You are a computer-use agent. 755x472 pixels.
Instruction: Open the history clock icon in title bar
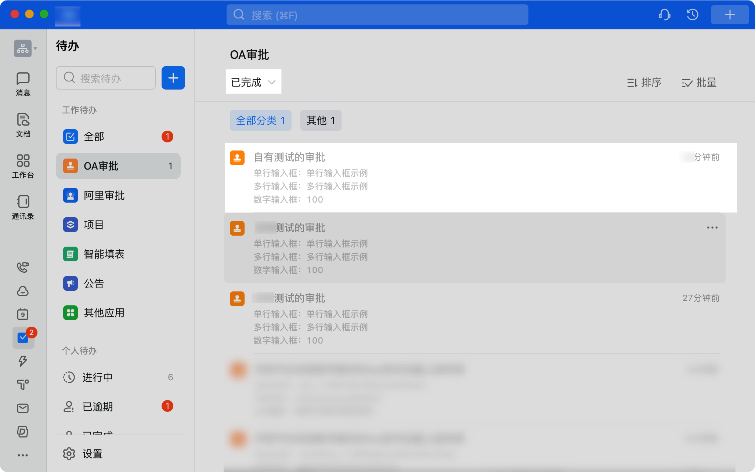[692, 15]
